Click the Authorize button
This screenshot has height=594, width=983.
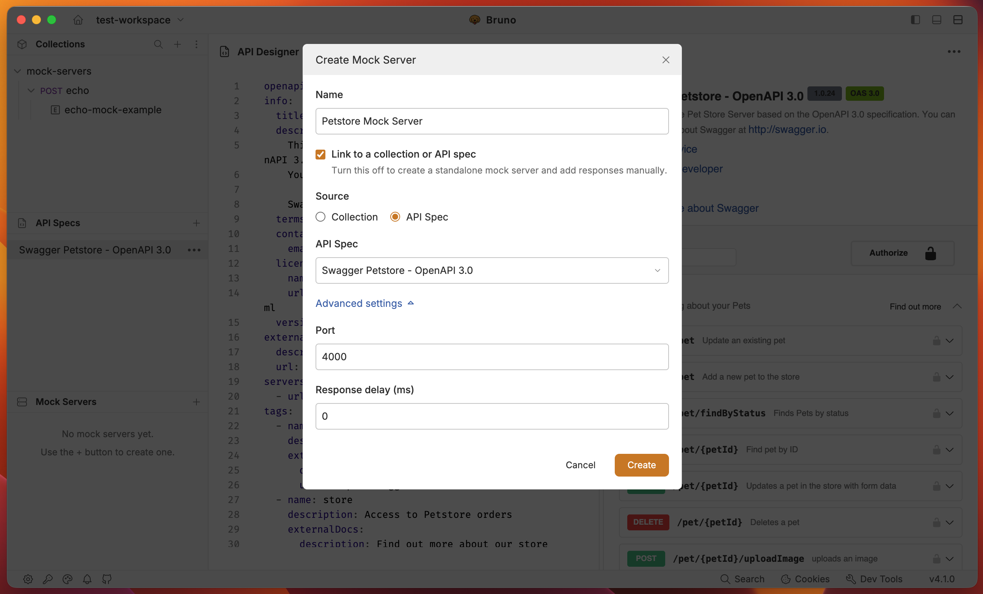[903, 253]
